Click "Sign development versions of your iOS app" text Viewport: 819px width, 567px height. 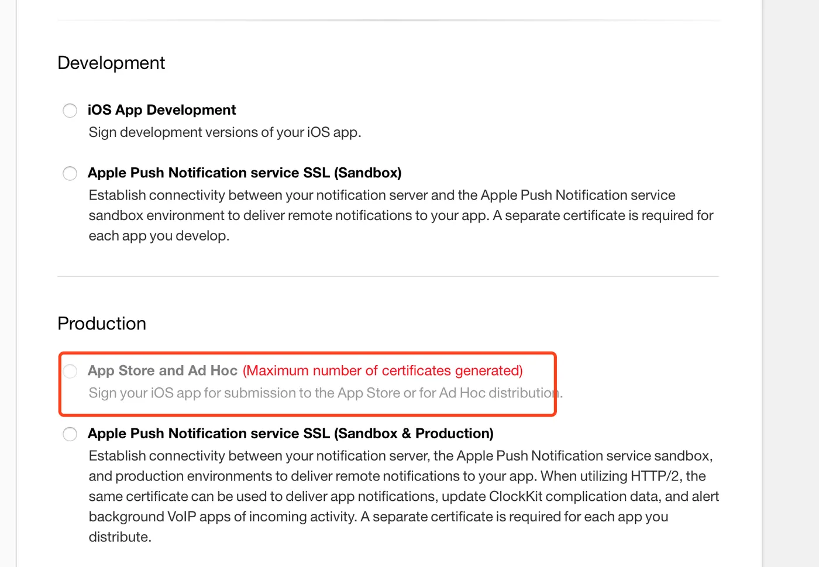click(x=225, y=132)
